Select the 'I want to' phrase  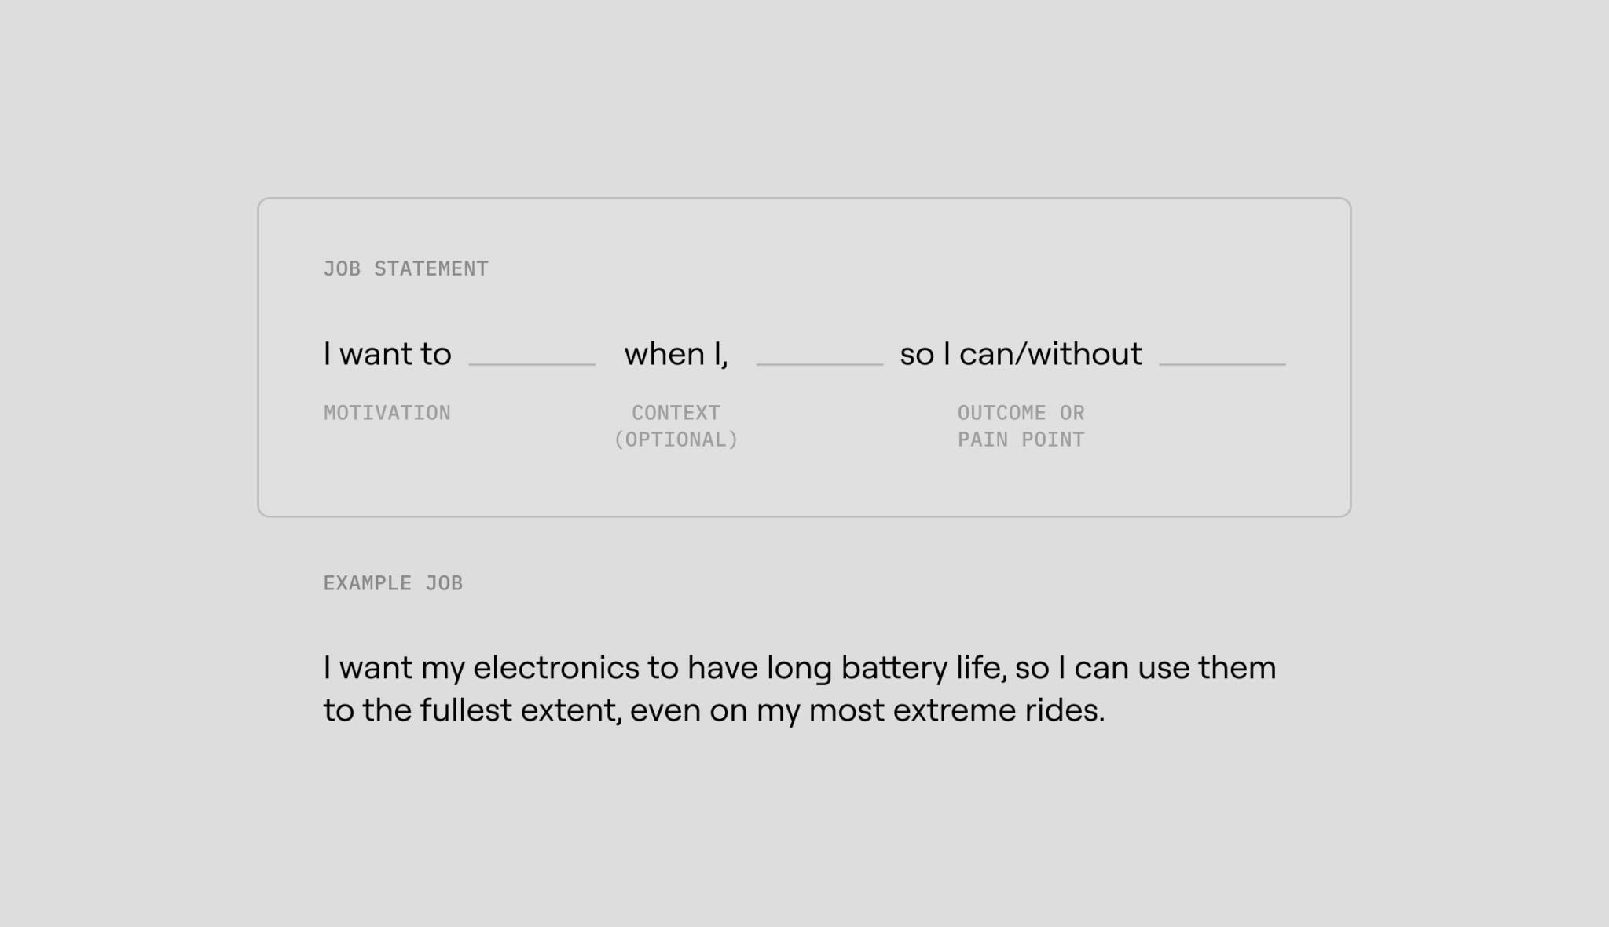pyautogui.click(x=387, y=354)
